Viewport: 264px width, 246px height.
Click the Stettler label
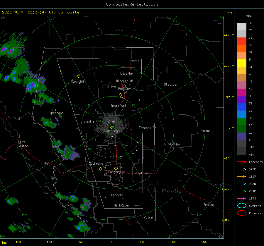coord(171,85)
